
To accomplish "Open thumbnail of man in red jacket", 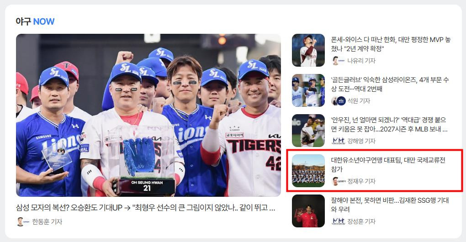I will [308, 211].
